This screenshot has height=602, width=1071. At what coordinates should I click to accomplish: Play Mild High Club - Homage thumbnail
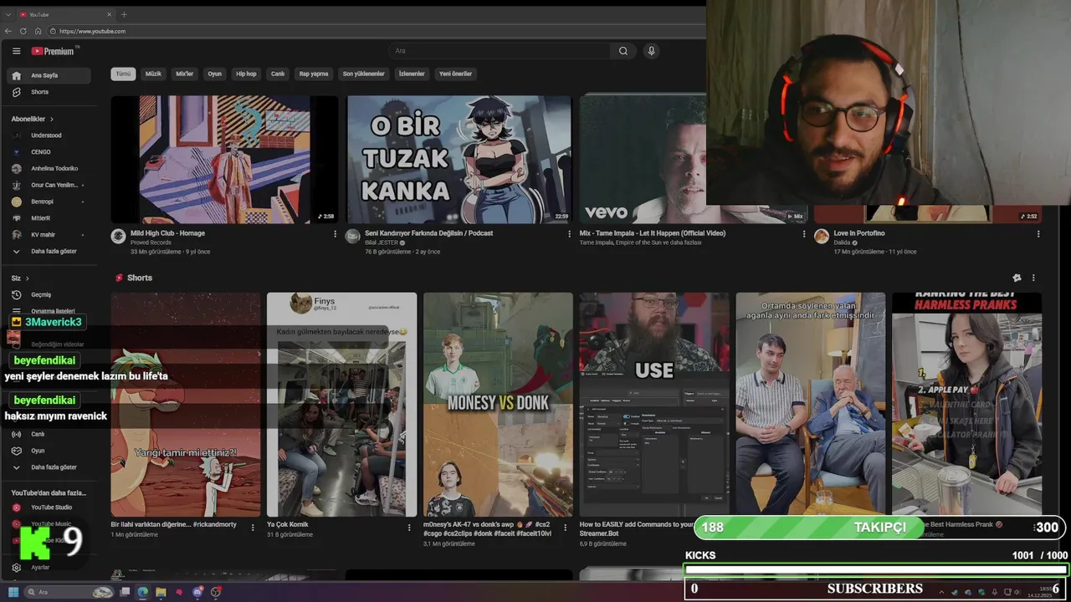pos(224,159)
